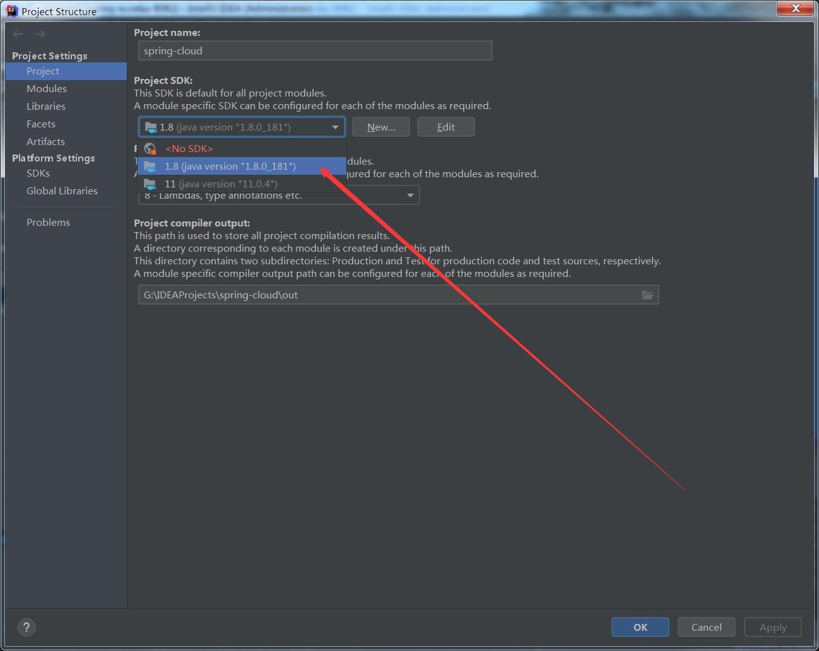Click the spring-cloud project name field
The width and height of the screenshot is (819, 651).
pos(315,50)
